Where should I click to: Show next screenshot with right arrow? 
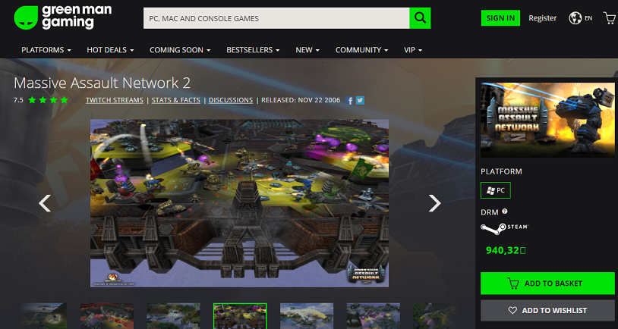(x=435, y=203)
